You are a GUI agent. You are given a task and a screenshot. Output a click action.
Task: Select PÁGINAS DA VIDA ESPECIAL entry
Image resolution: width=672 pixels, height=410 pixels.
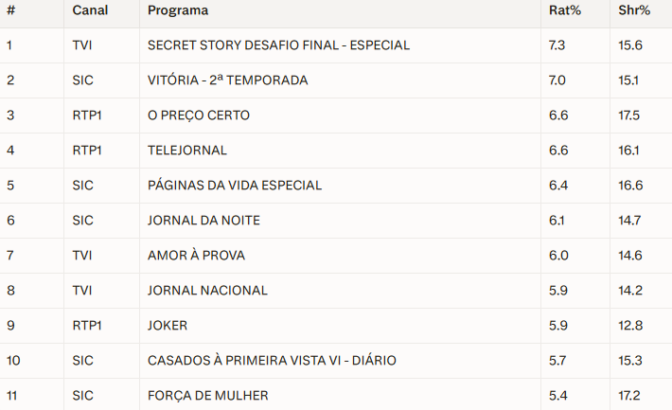235,186
